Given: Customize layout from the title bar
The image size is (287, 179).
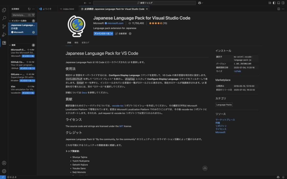Looking at the screenshot, I should (x=270, y=3).
